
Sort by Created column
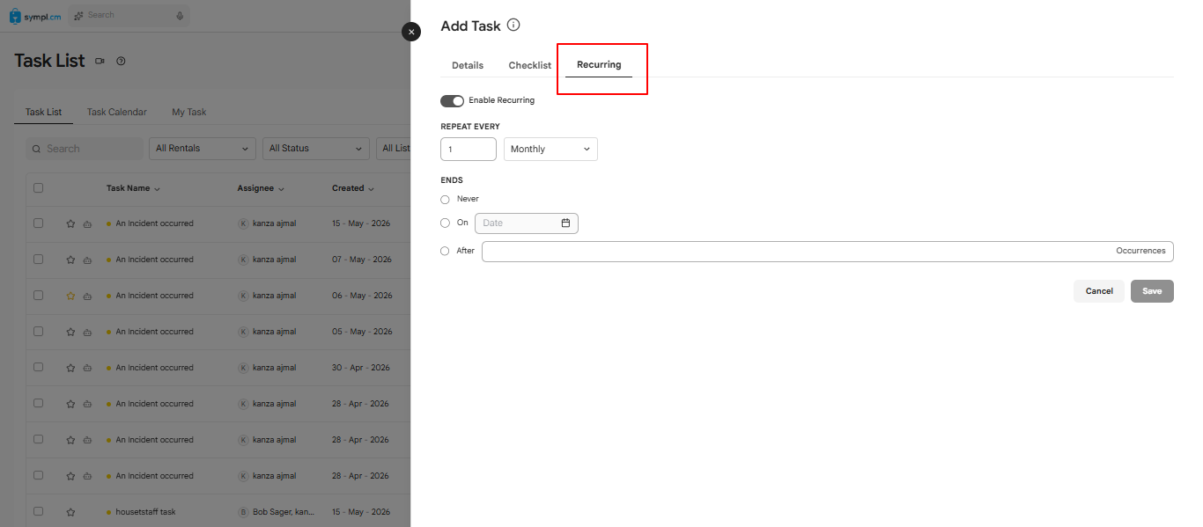tap(353, 188)
